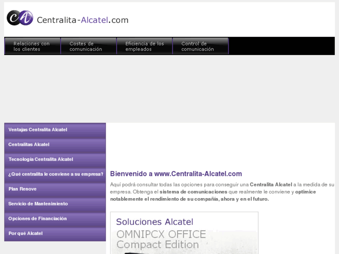The image size is (339, 254).
Task: Click the Centralita-Alcatel.com site title
Action: 83,20
